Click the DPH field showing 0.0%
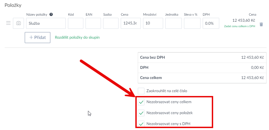 211,23
